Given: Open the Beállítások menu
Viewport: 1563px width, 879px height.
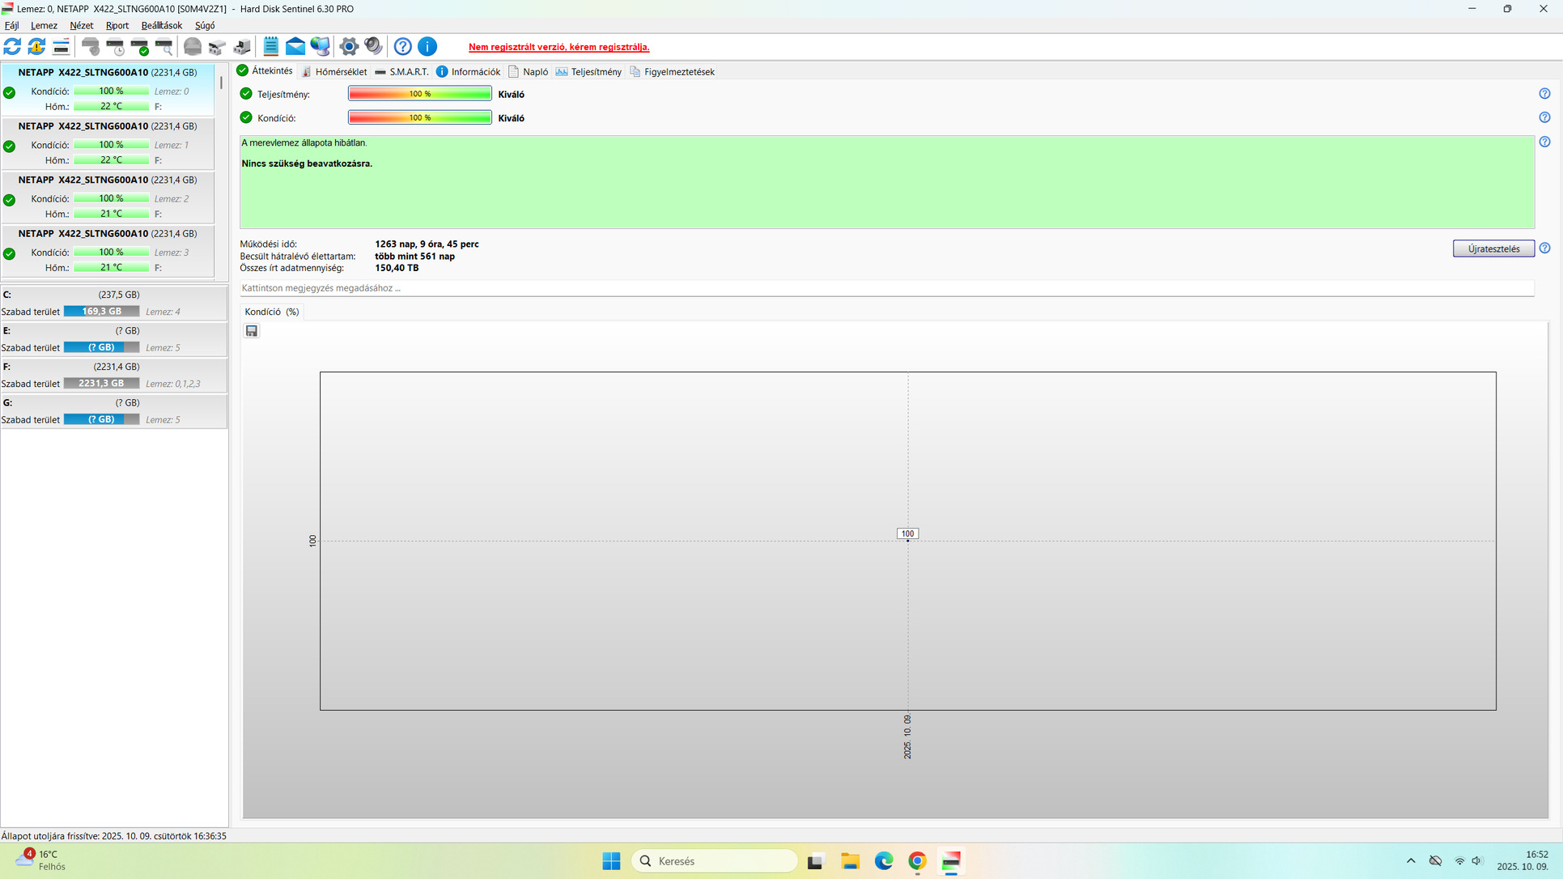Looking at the screenshot, I should [x=161, y=26].
